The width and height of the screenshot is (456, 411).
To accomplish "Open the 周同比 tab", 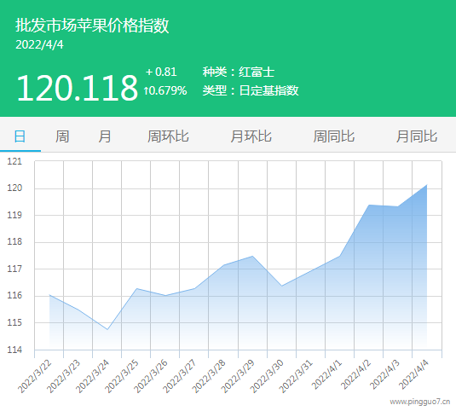I will (334, 136).
